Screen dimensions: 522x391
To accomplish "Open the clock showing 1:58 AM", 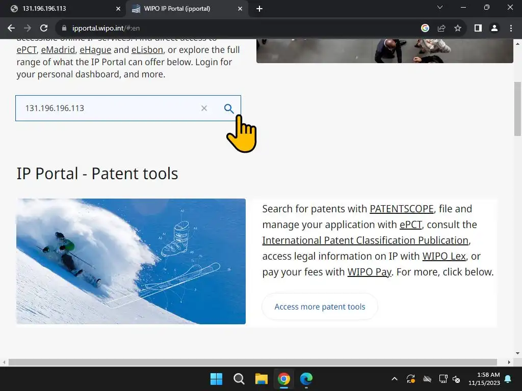I will click(x=484, y=379).
